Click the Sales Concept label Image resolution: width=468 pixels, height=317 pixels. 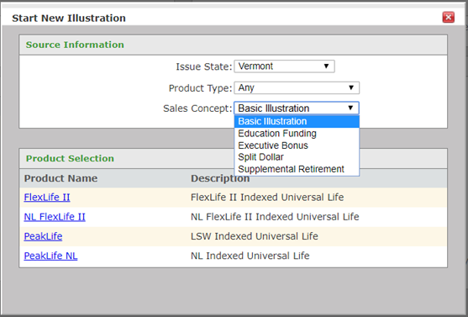pos(197,108)
